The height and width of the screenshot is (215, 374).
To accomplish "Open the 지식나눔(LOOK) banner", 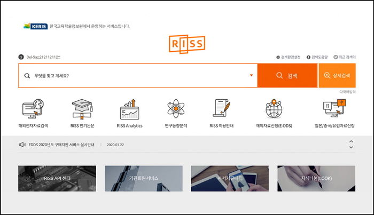I will pos(316,179).
